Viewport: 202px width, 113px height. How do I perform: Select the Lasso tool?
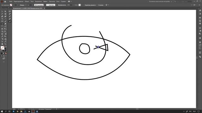[x=5, y=14]
